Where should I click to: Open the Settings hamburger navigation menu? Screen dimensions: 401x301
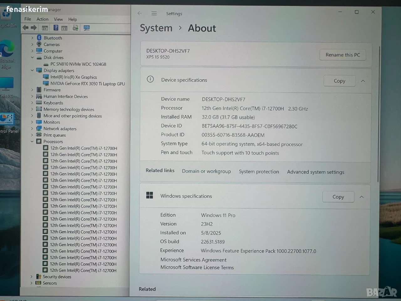tap(154, 13)
